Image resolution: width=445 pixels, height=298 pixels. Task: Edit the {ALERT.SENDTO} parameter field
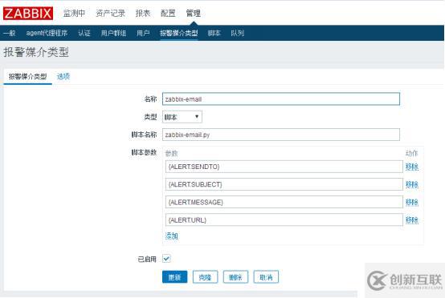[x=284, y=167]
